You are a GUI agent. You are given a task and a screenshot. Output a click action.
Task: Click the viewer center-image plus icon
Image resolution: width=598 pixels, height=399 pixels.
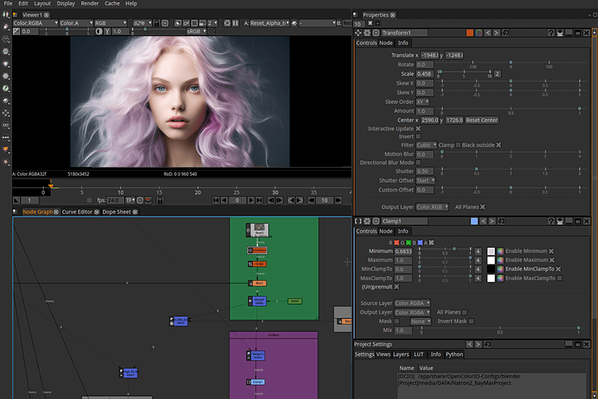click(165, 23)
